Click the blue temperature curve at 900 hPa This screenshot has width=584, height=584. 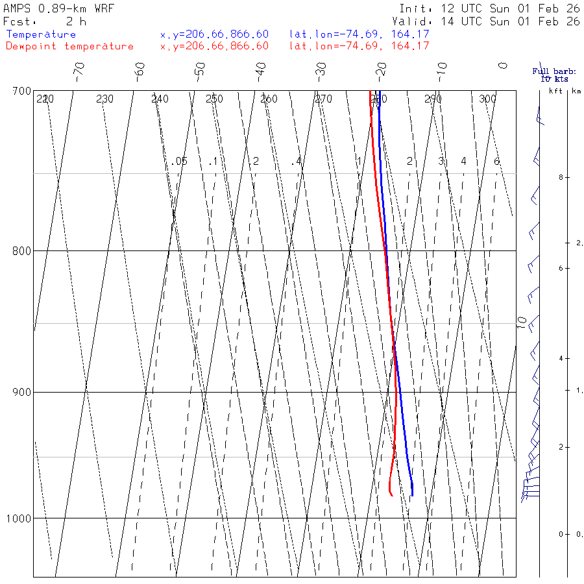400,392
